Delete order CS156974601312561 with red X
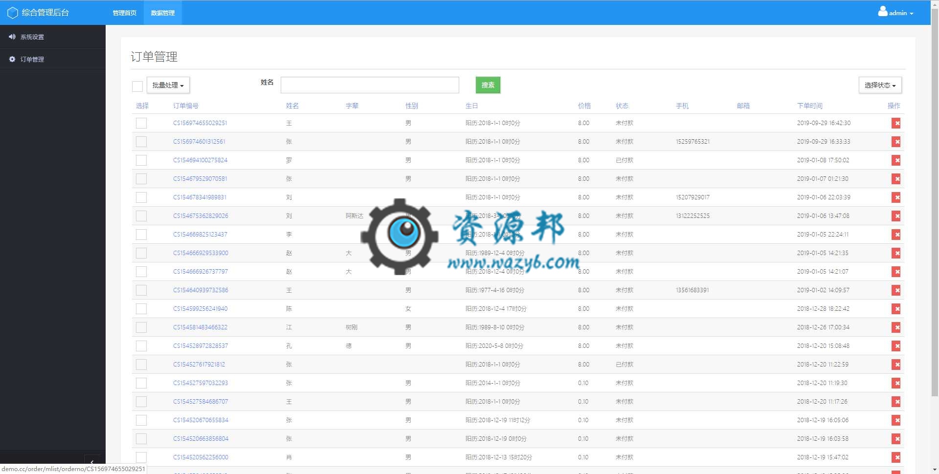Viewport: 939px width, 474px height. [896, 142]
